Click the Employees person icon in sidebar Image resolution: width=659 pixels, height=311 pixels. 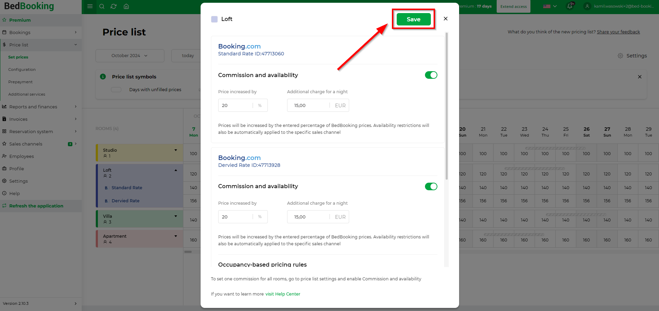click(4, 156)
